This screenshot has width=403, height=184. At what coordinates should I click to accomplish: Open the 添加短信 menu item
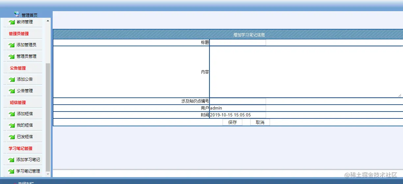(25, 114)
